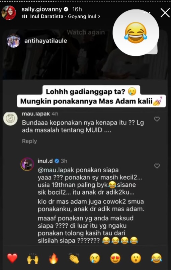Send the laughing tears reaction at bottom
This screenshot has height=270, width=171.
tap(156, 258)
